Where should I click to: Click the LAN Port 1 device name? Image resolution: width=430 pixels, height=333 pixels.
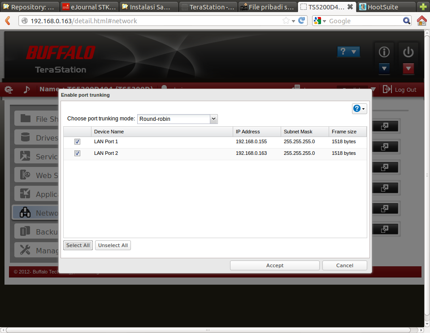coord(106,141)
